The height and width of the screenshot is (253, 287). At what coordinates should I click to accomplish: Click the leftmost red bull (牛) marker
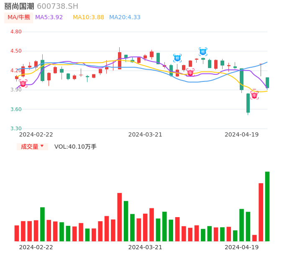[x=23, y=83]
